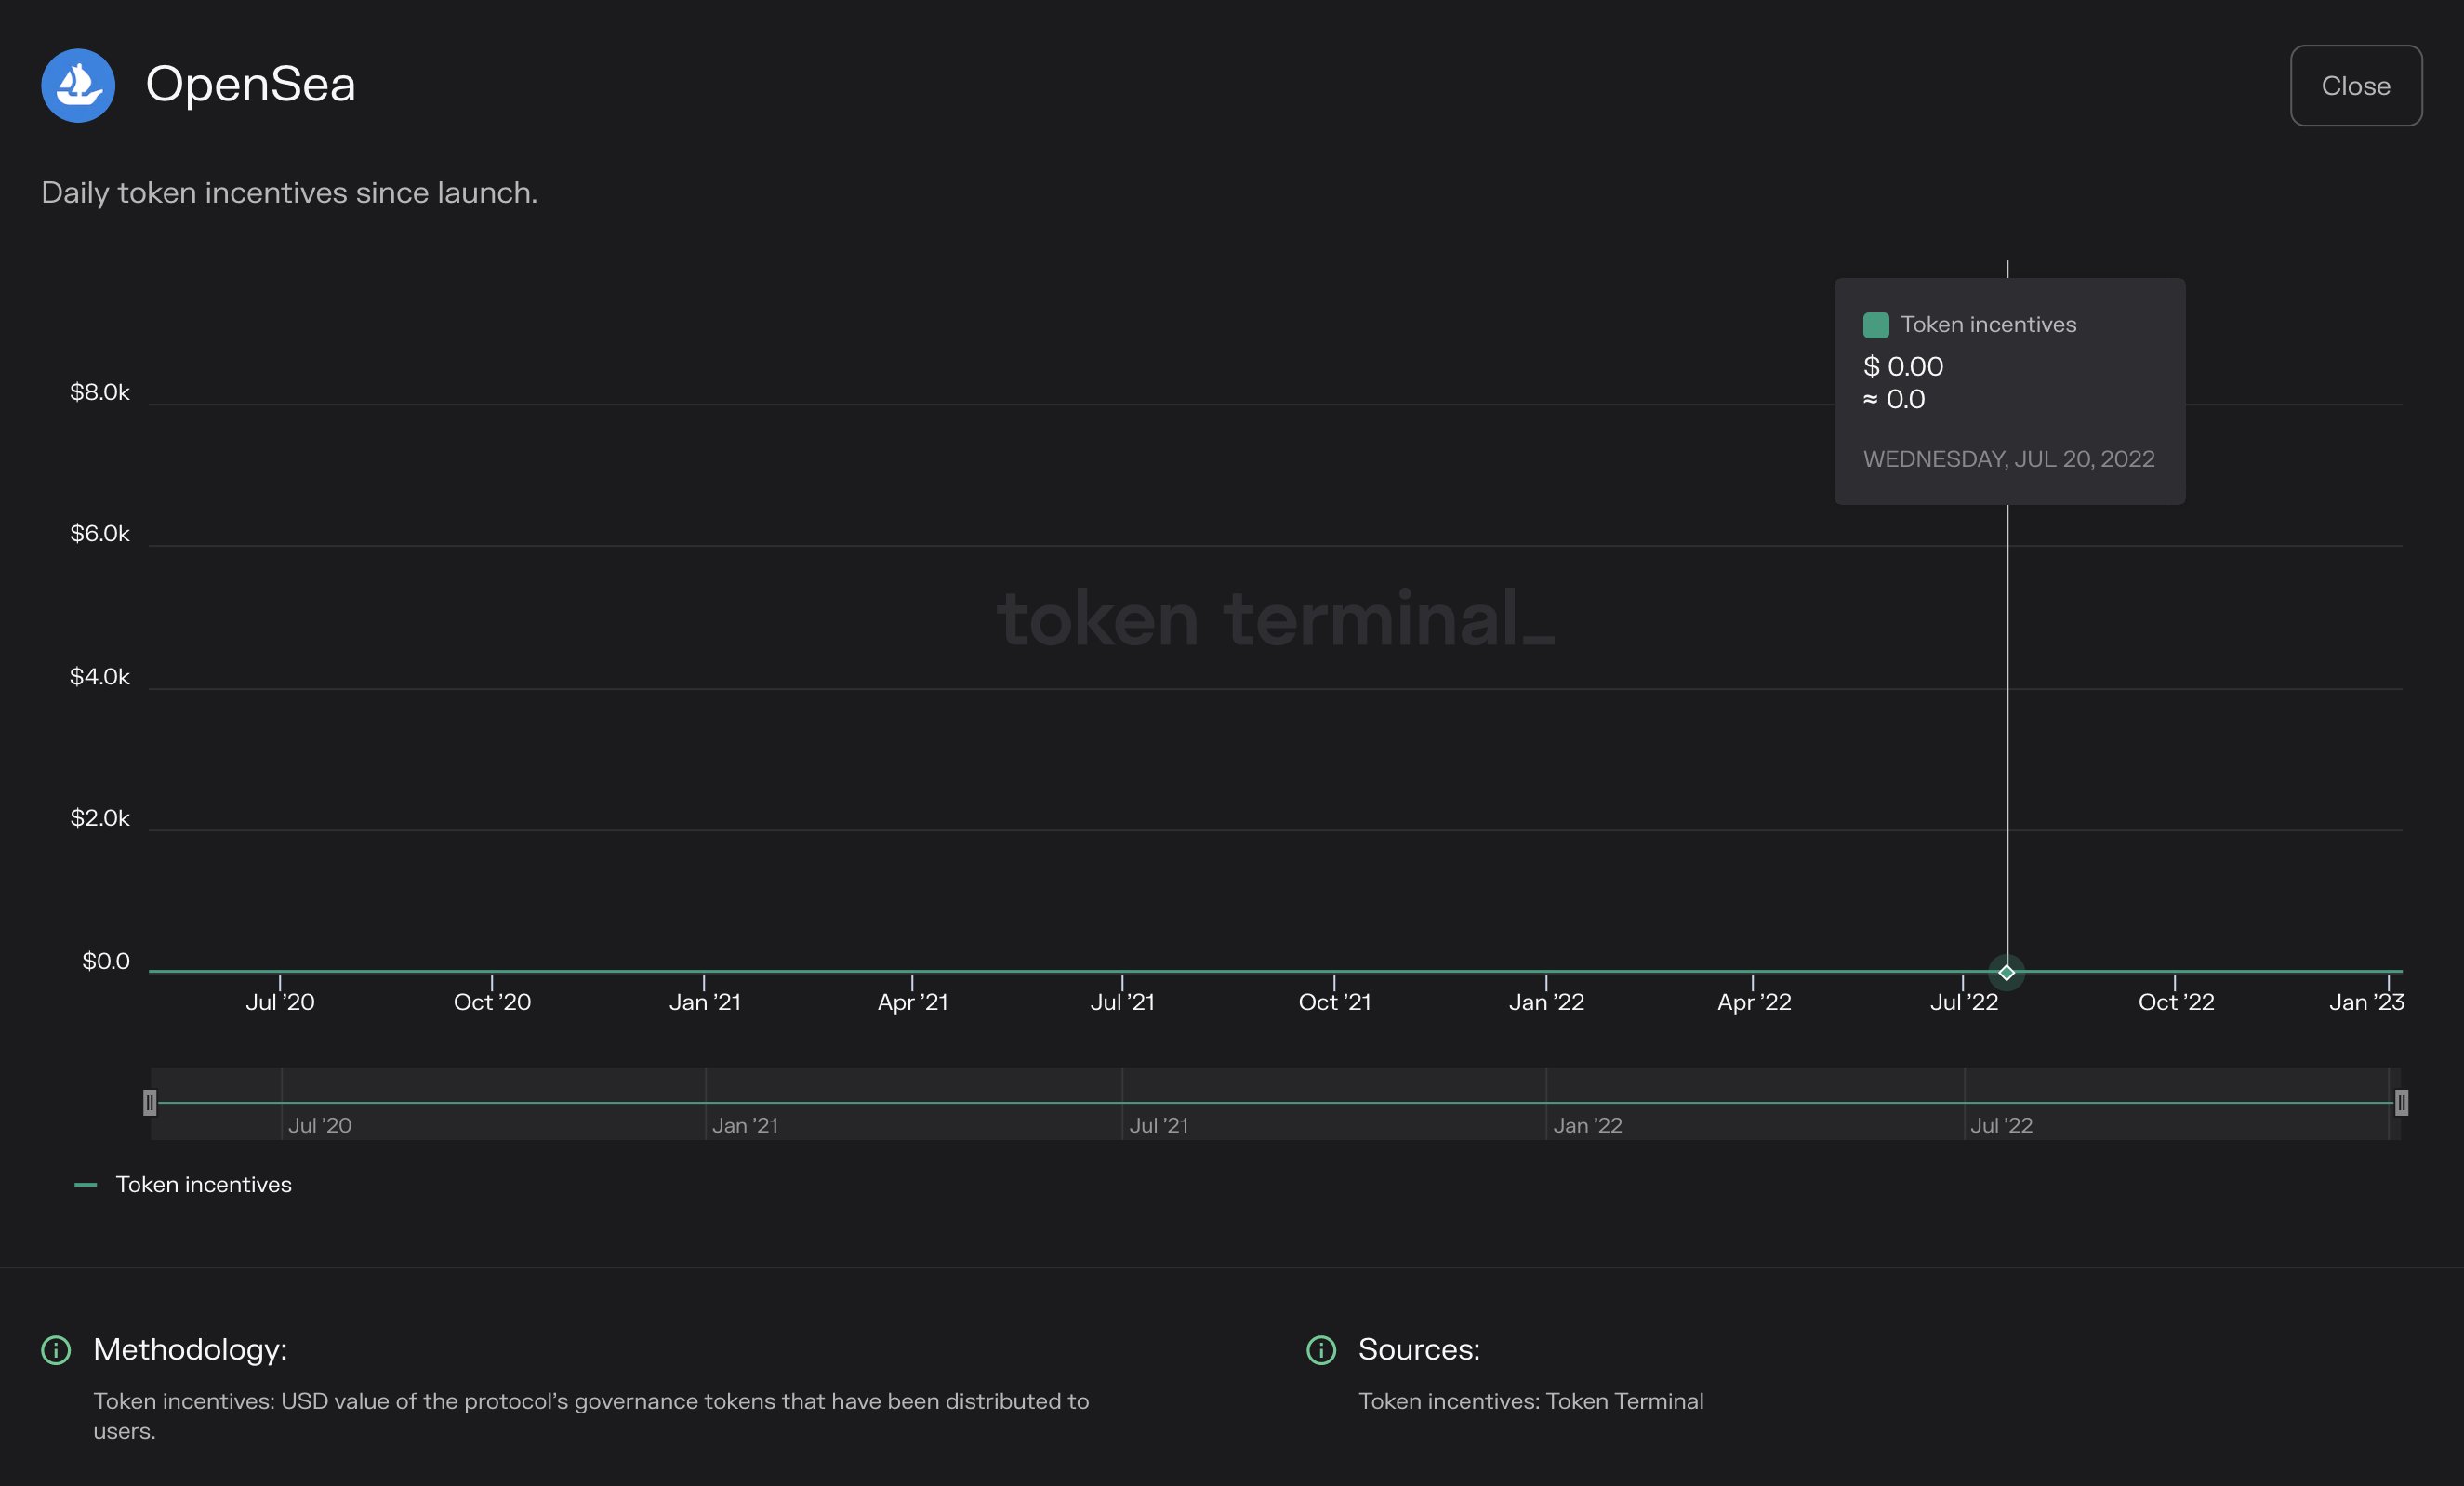Click the Jan '21 label in navigator
The height and width of the screenshot is (1486, 2464).
tap(745, 1125)
